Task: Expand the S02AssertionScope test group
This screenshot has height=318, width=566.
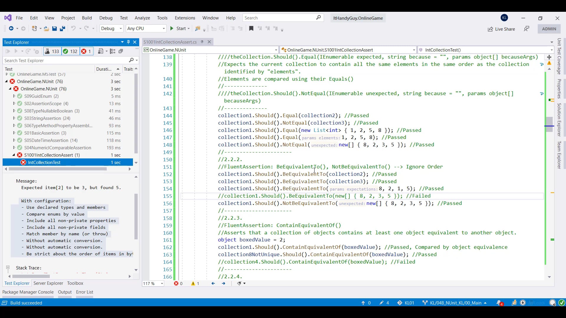Action: click(x=14, y=104)
